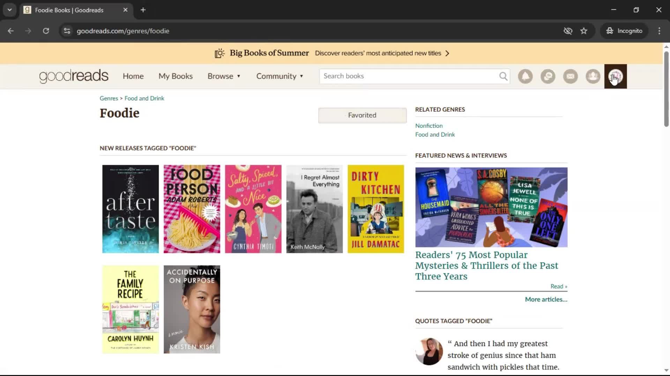Click the banner chevron arrow
670x376 pixels.
[x=447, y=53]
